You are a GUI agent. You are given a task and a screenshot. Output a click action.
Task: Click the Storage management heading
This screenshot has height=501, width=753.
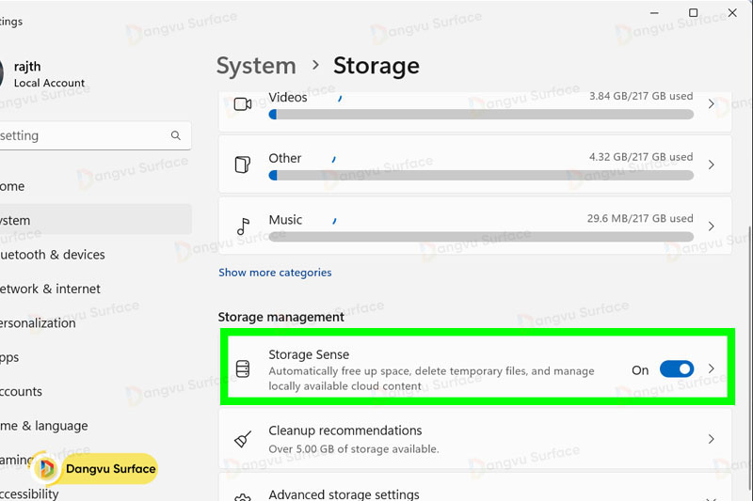[x=280, y=317]
